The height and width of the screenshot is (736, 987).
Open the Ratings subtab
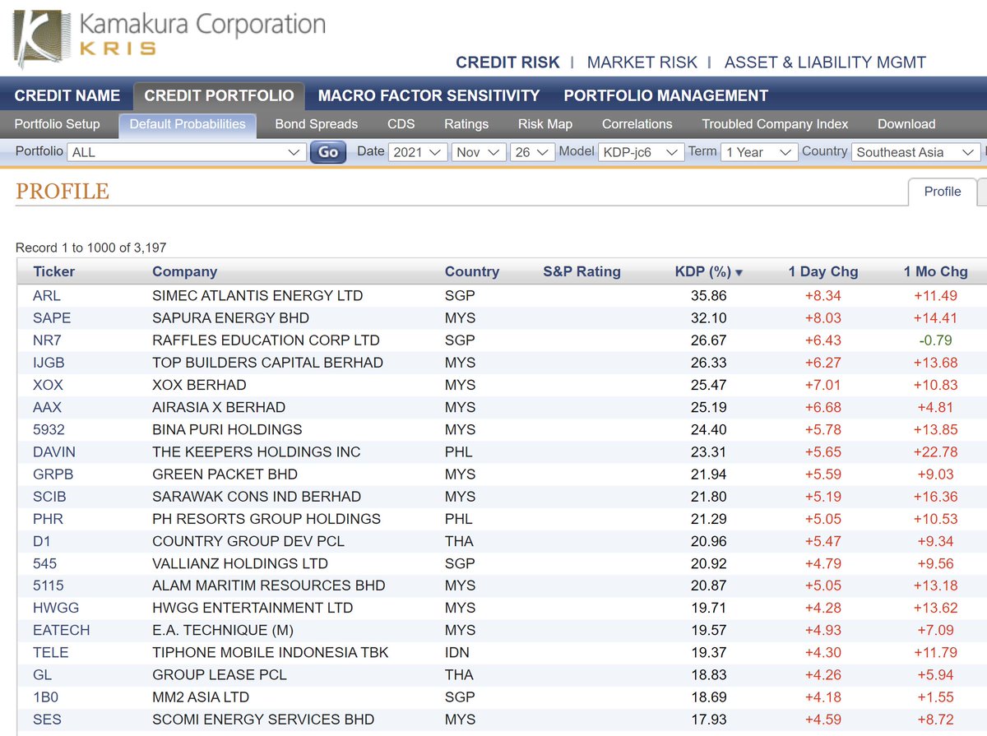click(466, 124)
